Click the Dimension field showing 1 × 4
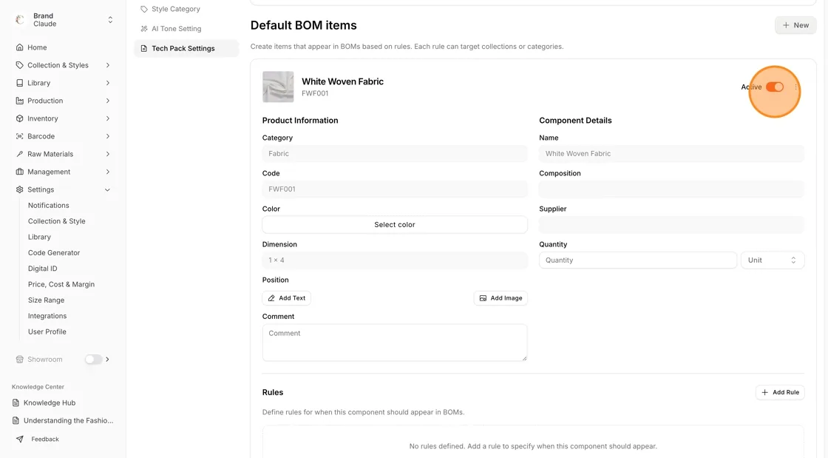Viewport: 828px width, 458px height. tap(395, 260)
